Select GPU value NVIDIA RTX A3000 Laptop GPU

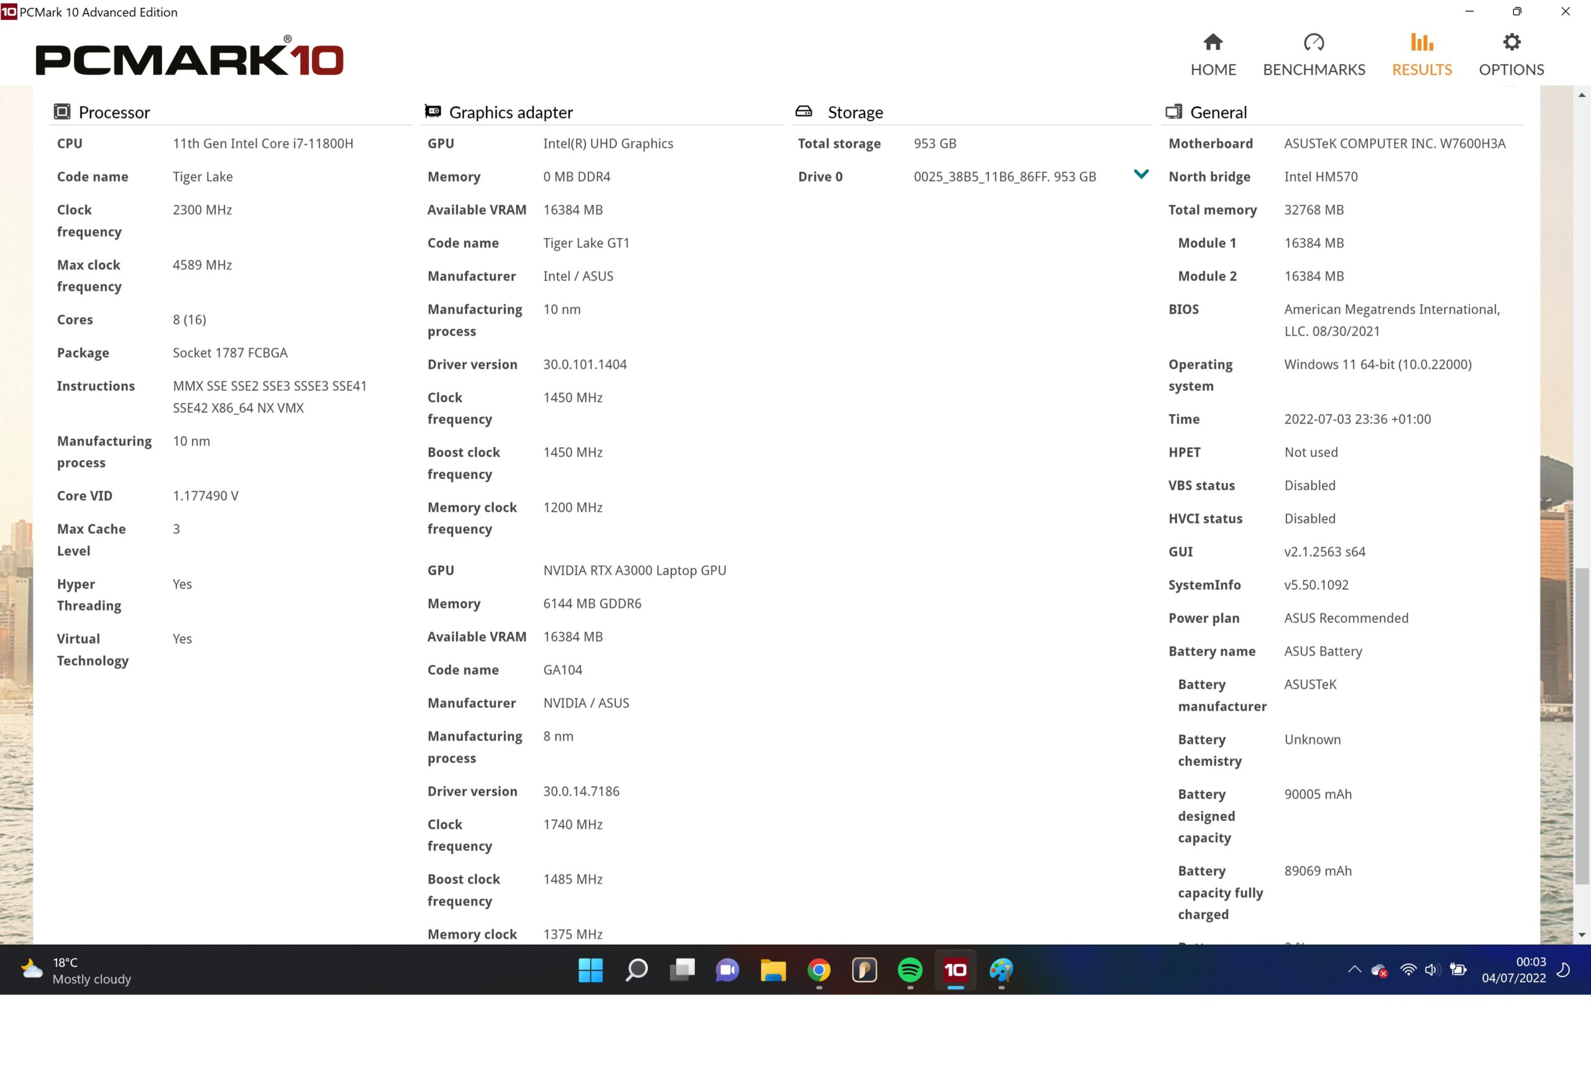[635, 571]
